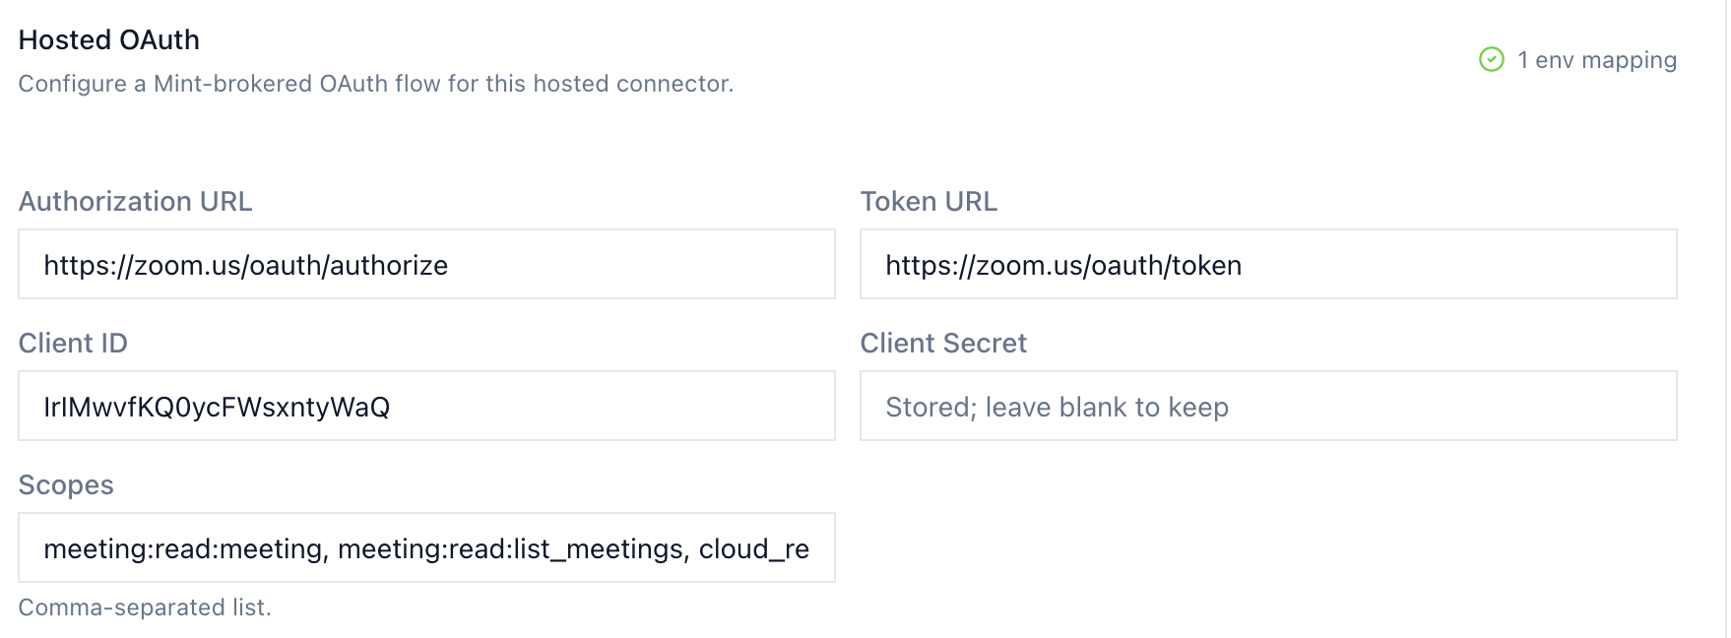Image resolution: width=1731 pixels, height=638 pixels.
Task: Place cursor on the first "meeting:read:meeting" scope
Action: (x=184, y=548)
